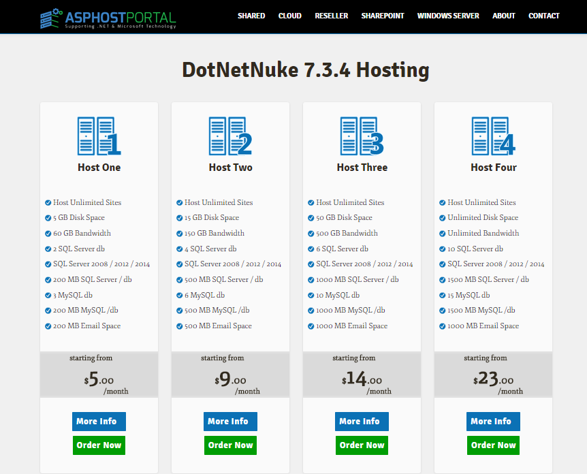The image size is (587, 474).
Task: Open the Windows Server menu
Action: [448, 16]
